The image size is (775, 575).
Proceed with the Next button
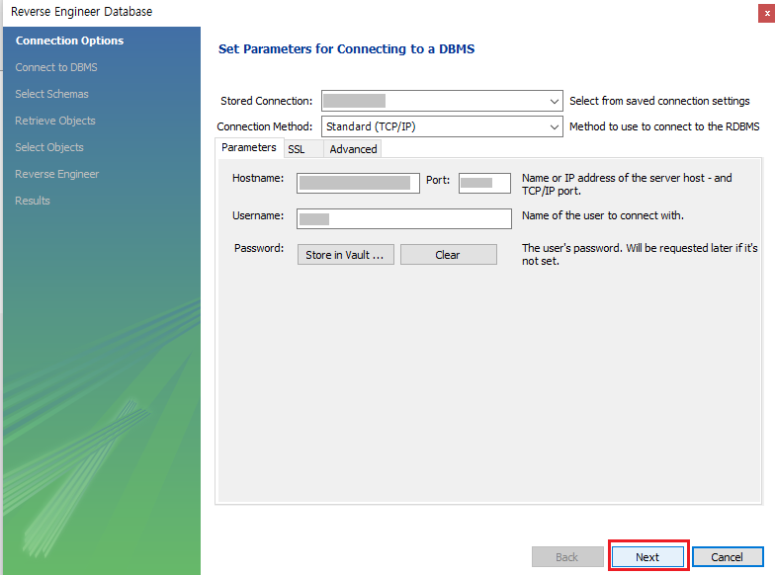click(x=648, y=557)
